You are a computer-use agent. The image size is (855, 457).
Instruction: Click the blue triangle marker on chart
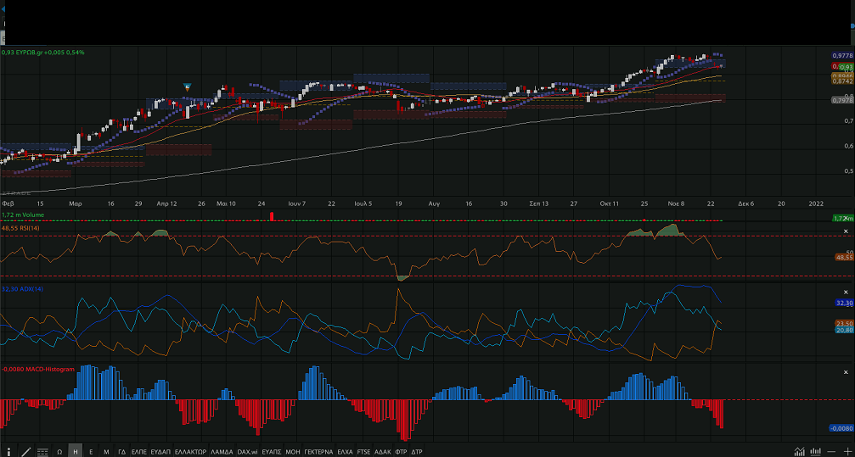188,86
